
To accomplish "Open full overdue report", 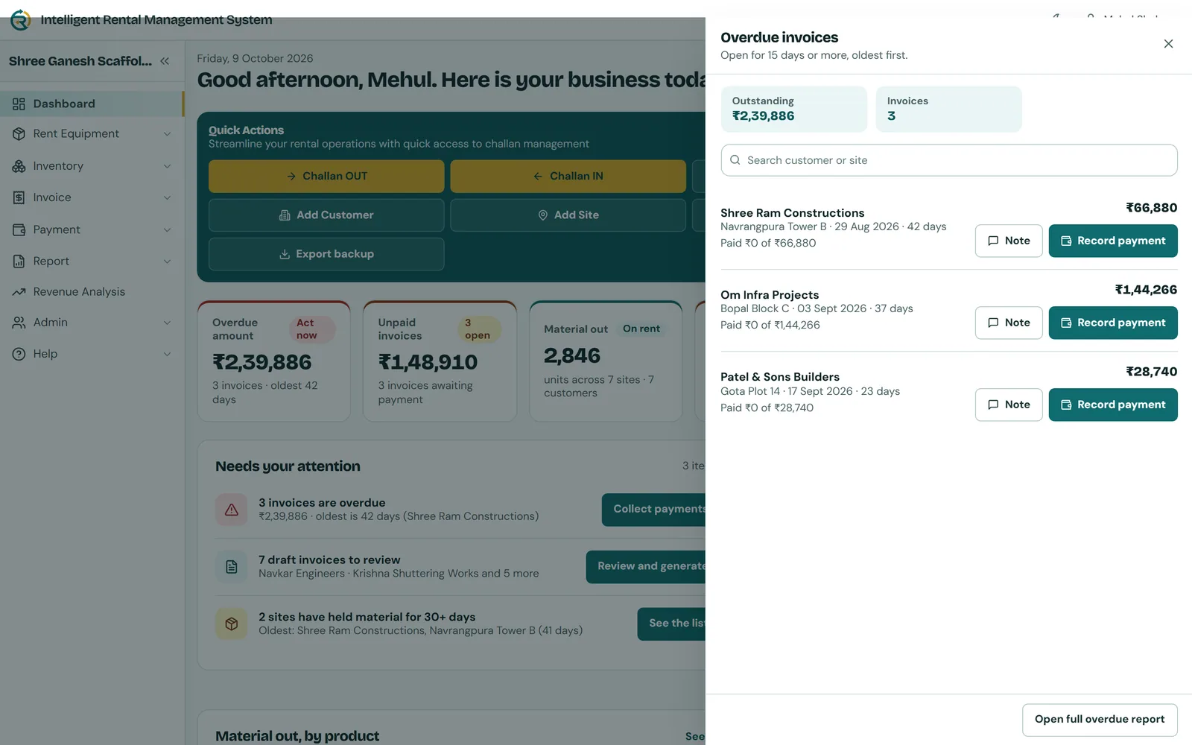I will point(1100,720).
